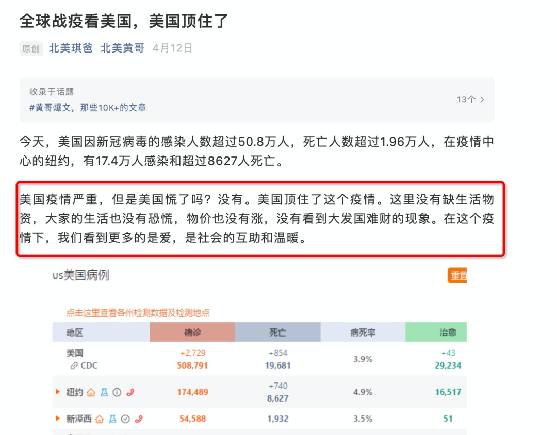Expand the 新泽西 row details
Screen dimensions: 557x435
[x=57, y=419]
